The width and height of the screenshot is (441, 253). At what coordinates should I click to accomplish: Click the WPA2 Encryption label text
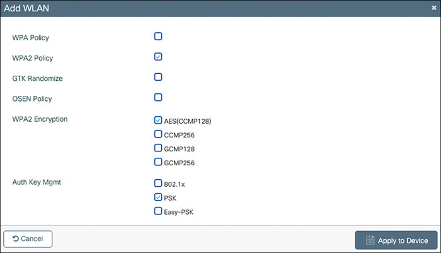40,119
